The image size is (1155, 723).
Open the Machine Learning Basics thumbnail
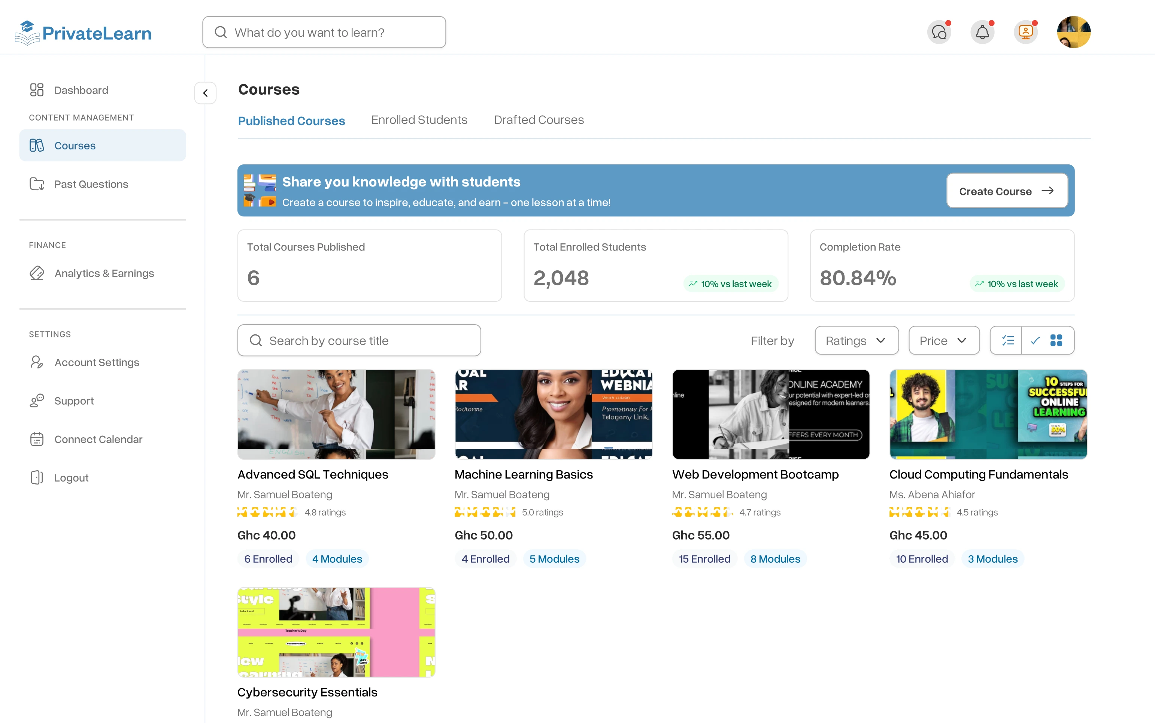pos(553,414)
